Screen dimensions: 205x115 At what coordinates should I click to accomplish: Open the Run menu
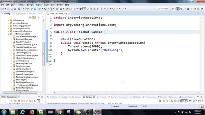(x=53, y=5)
